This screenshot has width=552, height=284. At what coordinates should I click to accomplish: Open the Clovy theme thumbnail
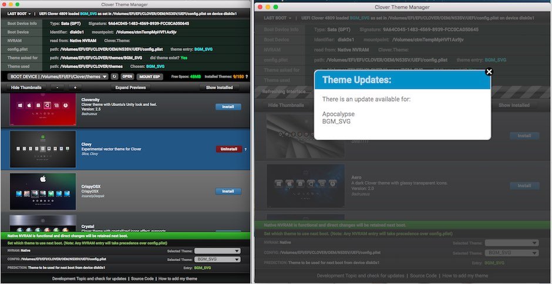tap(43, 149)
